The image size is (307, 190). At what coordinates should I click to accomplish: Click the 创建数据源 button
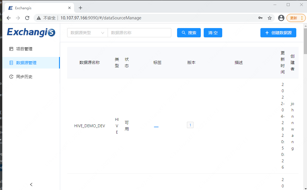(x=278, y=33)
